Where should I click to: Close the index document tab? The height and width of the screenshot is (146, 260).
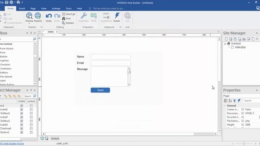point(57,32)
